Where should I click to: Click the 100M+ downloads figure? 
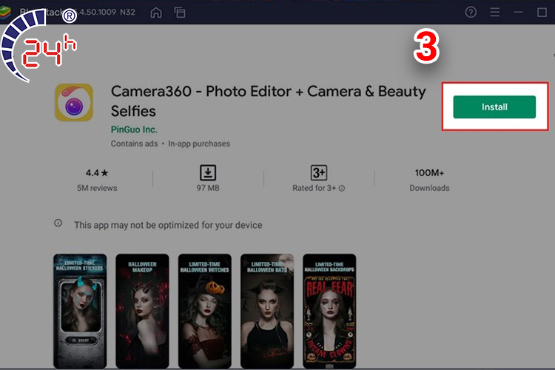point(429,172)
